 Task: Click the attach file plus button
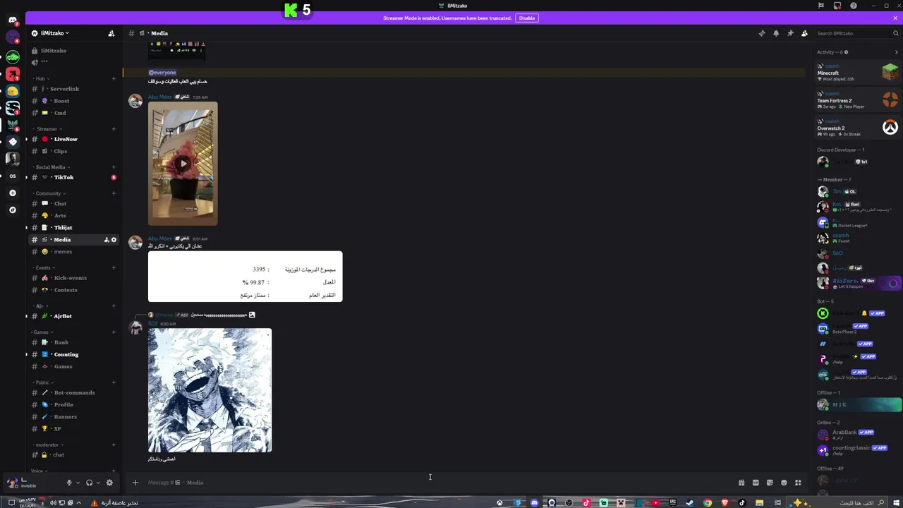pyautogui.click(x=135, y=483)
